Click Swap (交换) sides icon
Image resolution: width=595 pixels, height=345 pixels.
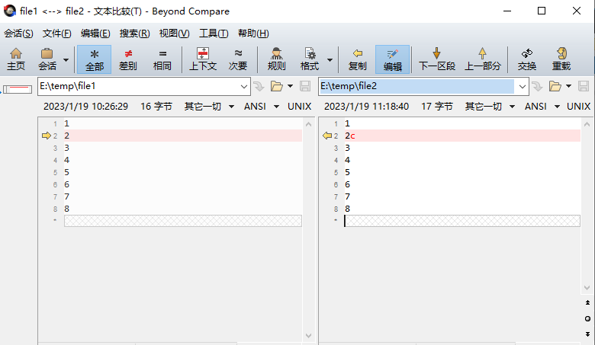click(x=527, y=59)
